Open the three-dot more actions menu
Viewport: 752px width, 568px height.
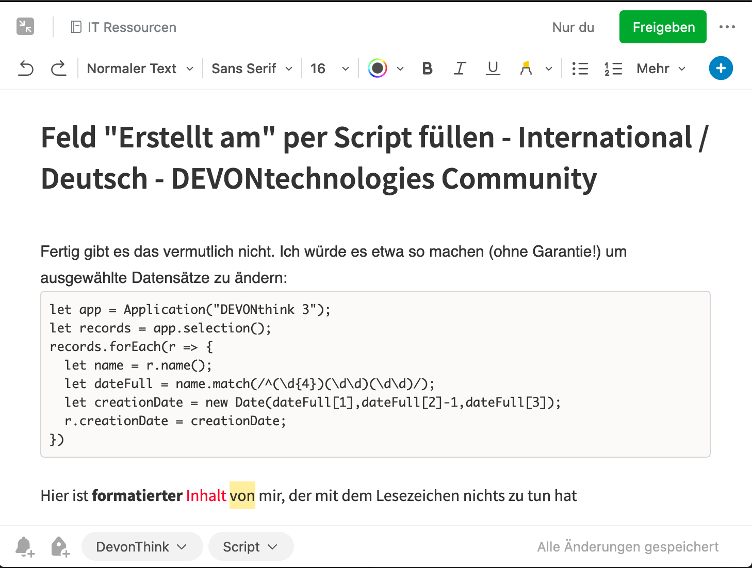727,27
